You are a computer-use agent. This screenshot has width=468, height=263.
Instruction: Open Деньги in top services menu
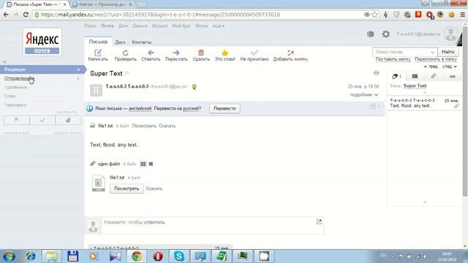tap(140, 26)
